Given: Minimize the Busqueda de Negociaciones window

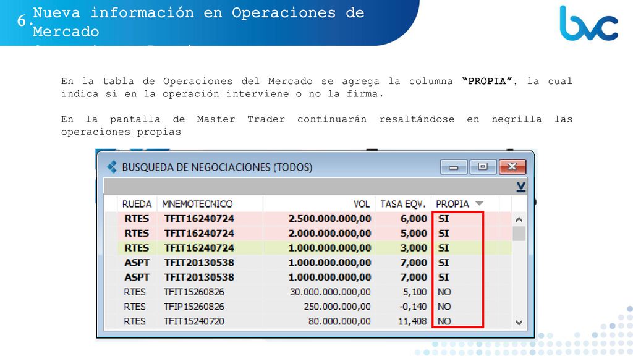Looking at the screenshot, I should (x=454, y=167).
